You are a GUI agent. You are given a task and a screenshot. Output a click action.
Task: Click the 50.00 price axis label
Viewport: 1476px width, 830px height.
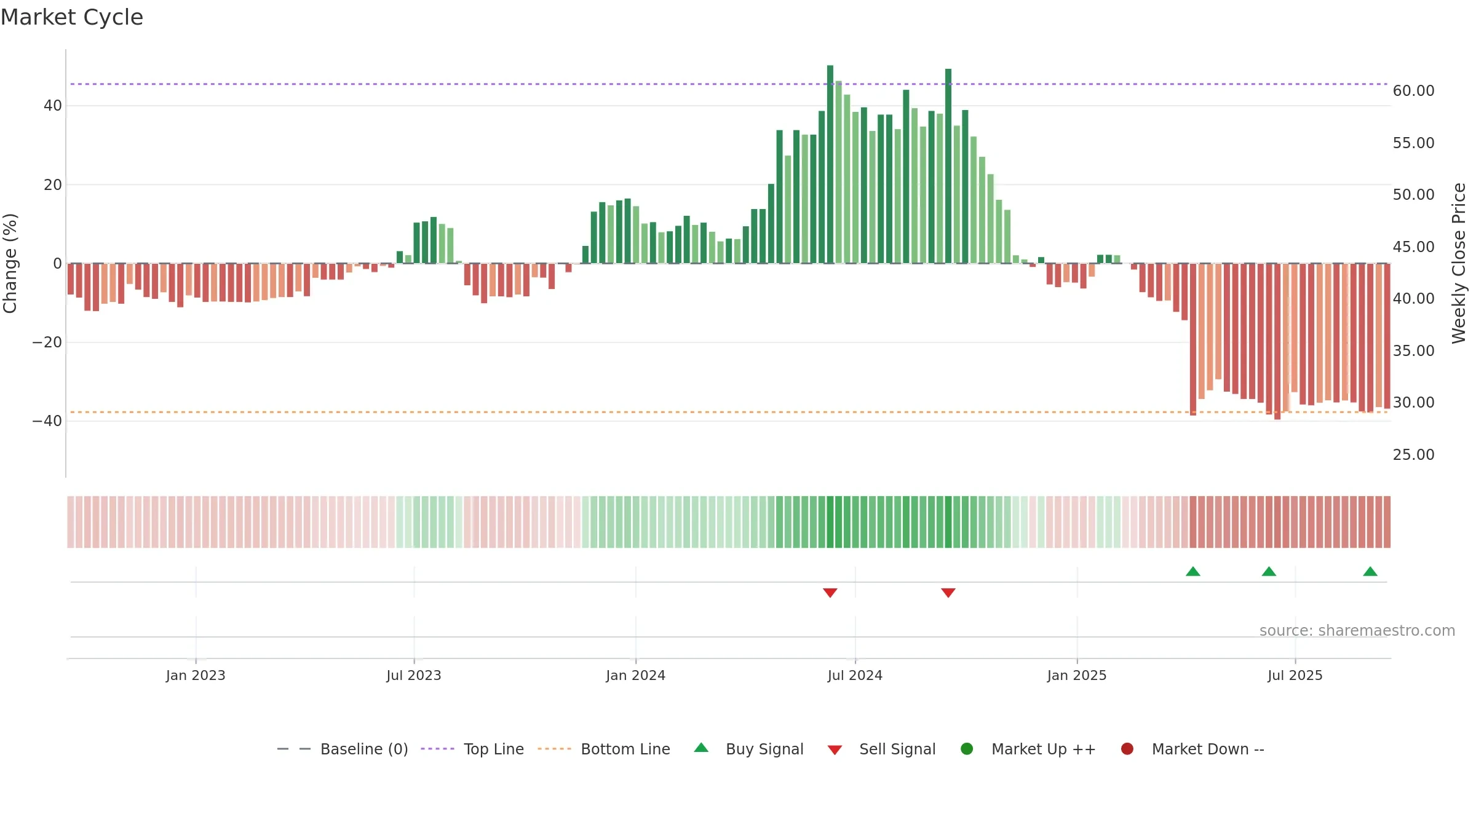click(1413, 194)
